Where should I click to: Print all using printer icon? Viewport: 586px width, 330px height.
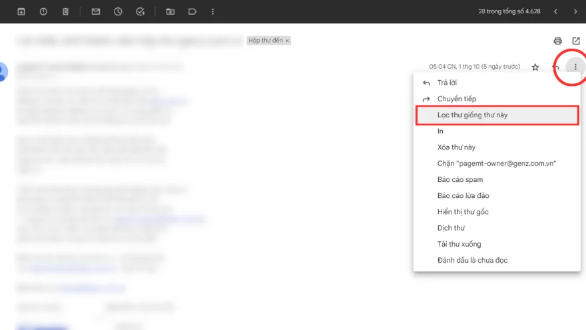click(557, 41)
